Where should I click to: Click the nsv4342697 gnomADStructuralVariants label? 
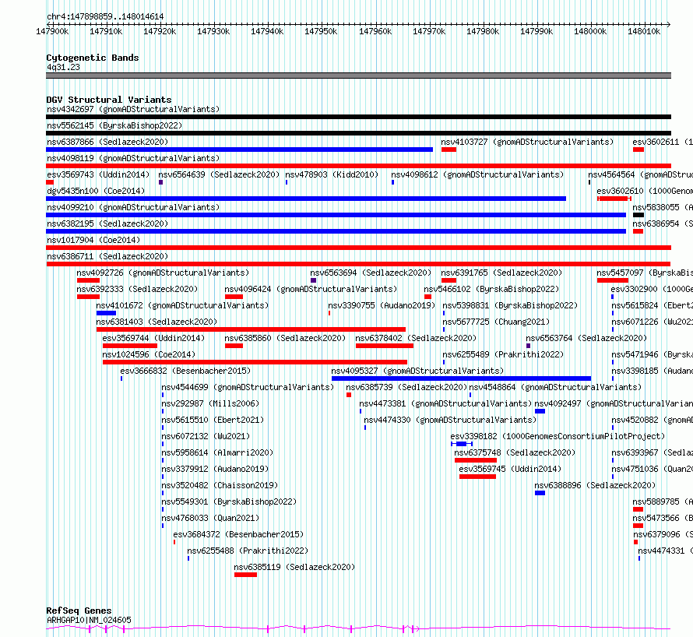click(x=133, y=109)
